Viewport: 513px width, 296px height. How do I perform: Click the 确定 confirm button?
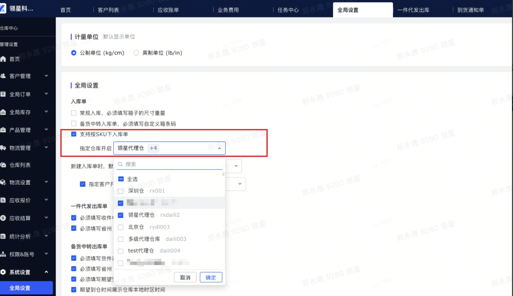tap(211, 277)
